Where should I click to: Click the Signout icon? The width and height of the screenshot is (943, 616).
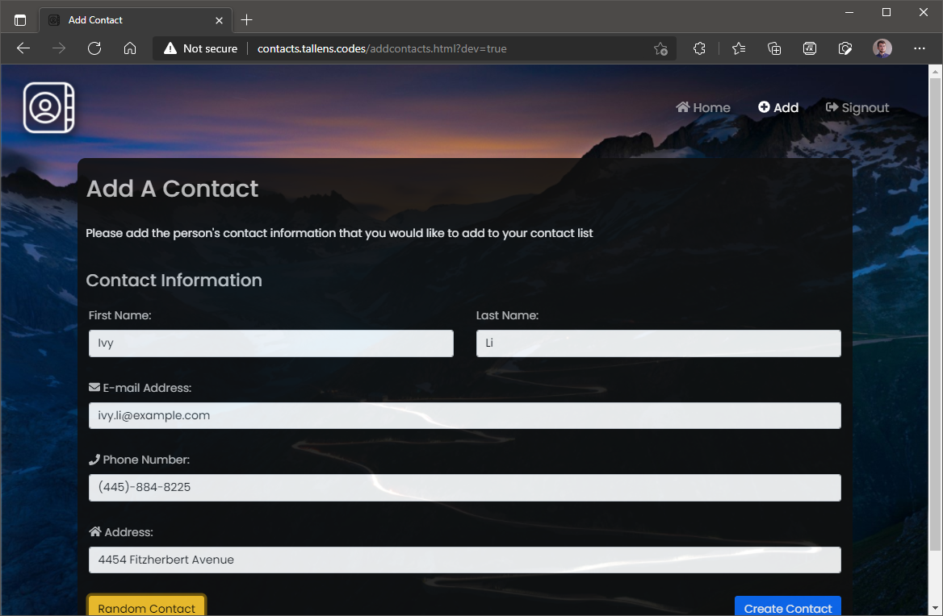click(831, 106)
